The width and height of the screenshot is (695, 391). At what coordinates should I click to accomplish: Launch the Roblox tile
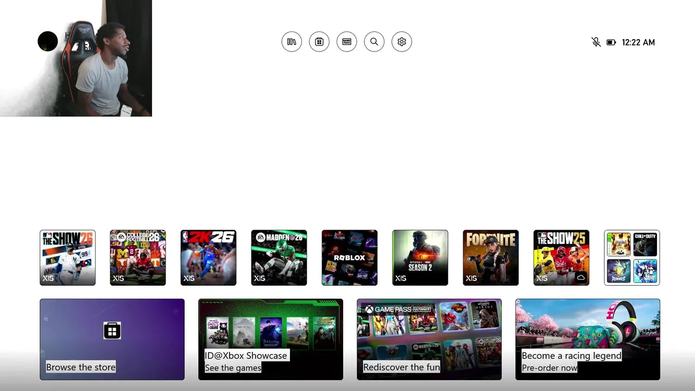(350, 257)
